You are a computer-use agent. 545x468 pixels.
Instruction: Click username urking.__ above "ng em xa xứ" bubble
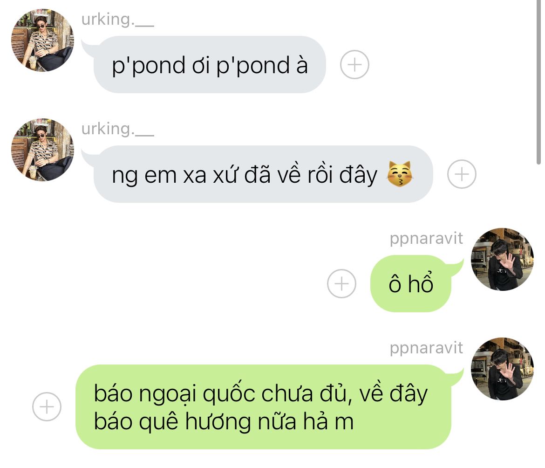pyautogui.click(x=117, y=129)
